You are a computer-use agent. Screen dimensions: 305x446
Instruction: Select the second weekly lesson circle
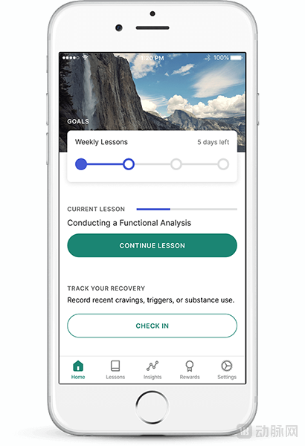pyautogui.click(x=129, y=164)
